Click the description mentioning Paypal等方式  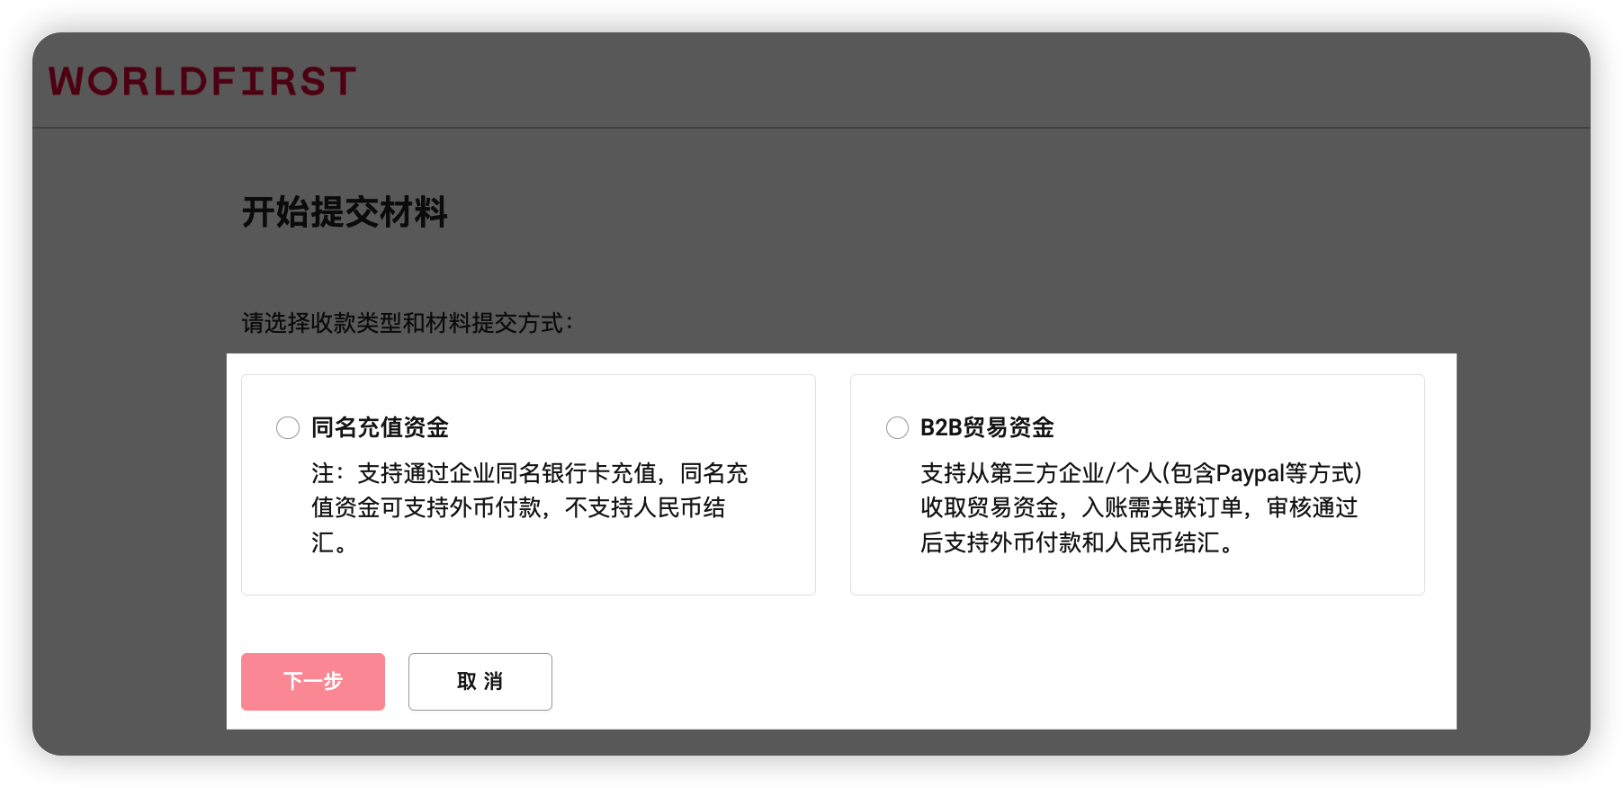tap(1142, 507)
